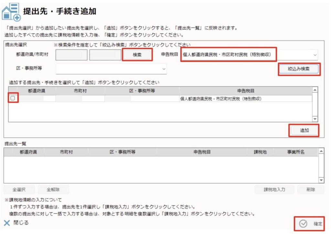Open the 申告税目 dropdown
Viewport: 331px width, 234px height.
(x=315, y=55)
